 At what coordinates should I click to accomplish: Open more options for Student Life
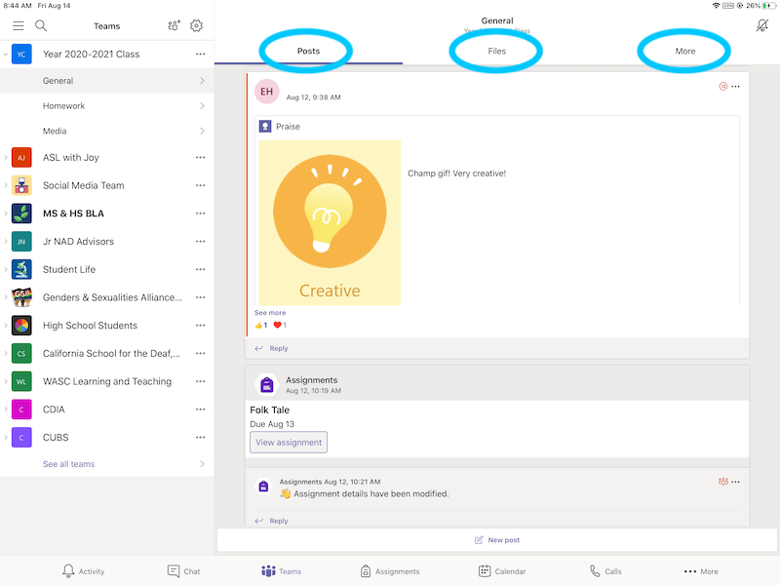click(201, 269)
